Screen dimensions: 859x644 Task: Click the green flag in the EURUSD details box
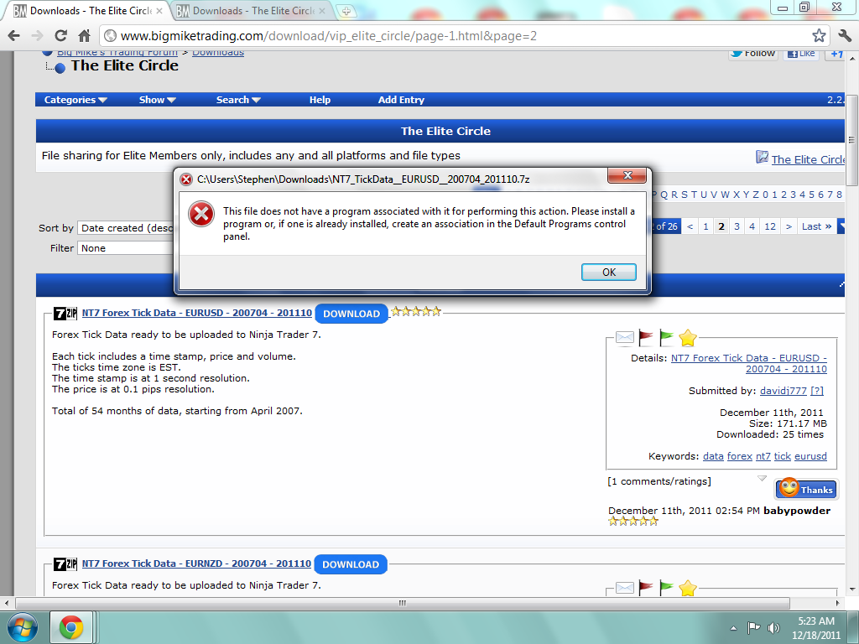(x=666, y=338)
